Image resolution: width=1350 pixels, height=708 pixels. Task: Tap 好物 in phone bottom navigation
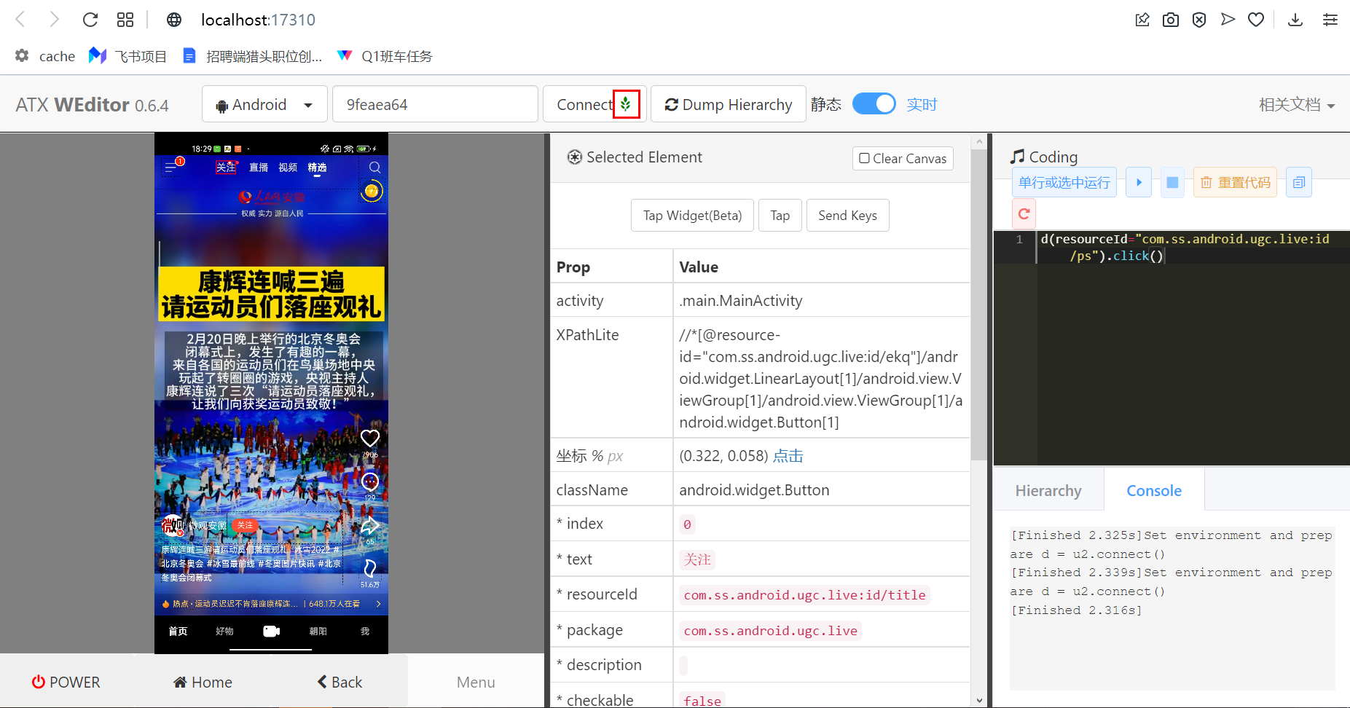coord(224,632)
